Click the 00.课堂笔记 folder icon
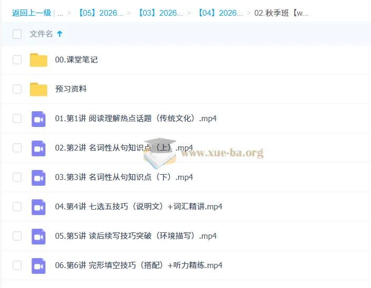The image size is (371, 288). (x=38, y=60)
